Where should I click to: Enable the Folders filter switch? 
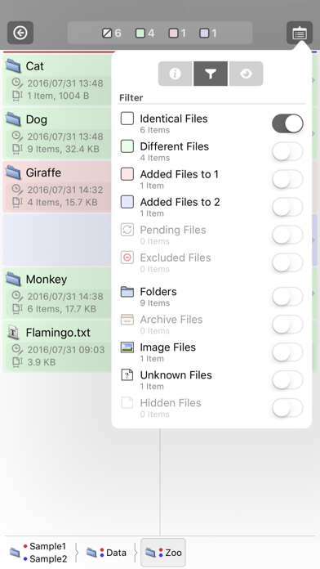coord(287,297)
